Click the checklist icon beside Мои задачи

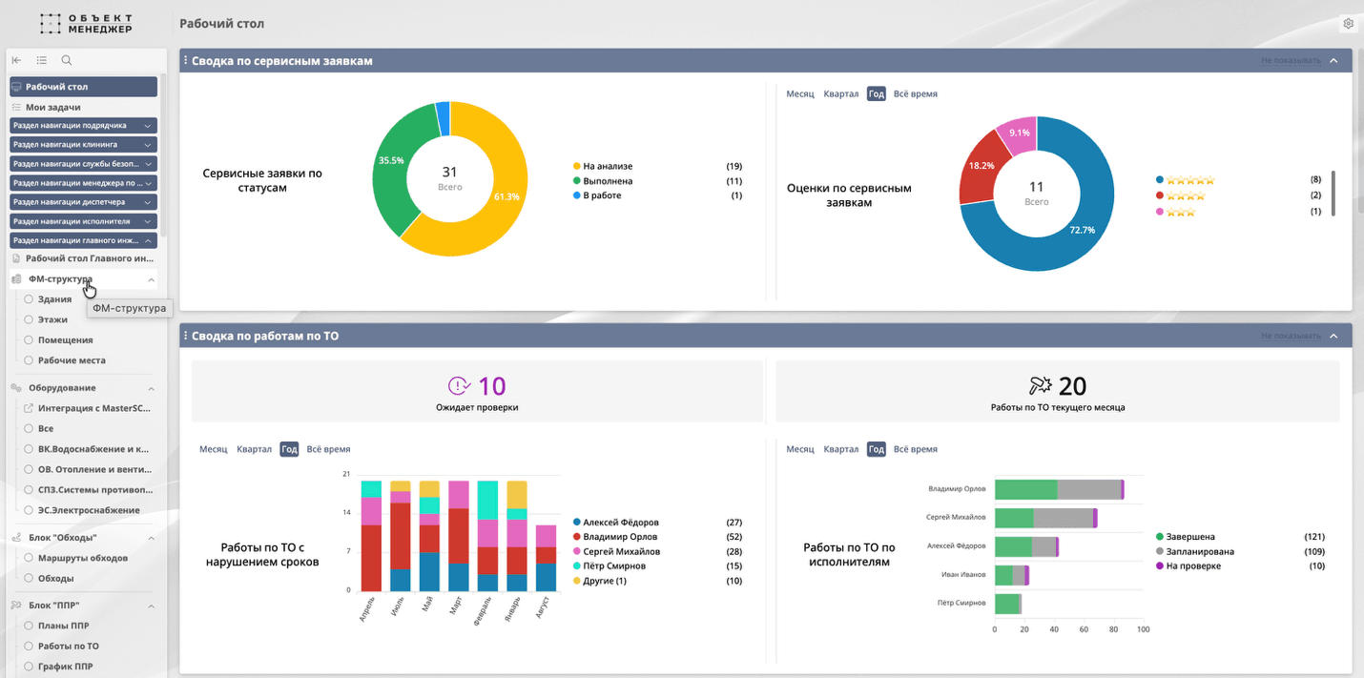[x=16, y=108]
